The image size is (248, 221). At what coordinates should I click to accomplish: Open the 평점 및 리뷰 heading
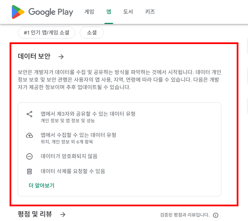[x=35, y=214]
